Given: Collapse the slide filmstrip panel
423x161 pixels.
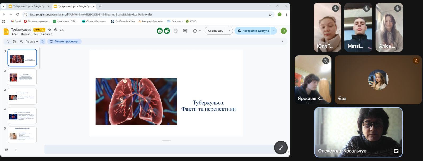Looking at the screenshot, I should point(16,150).
